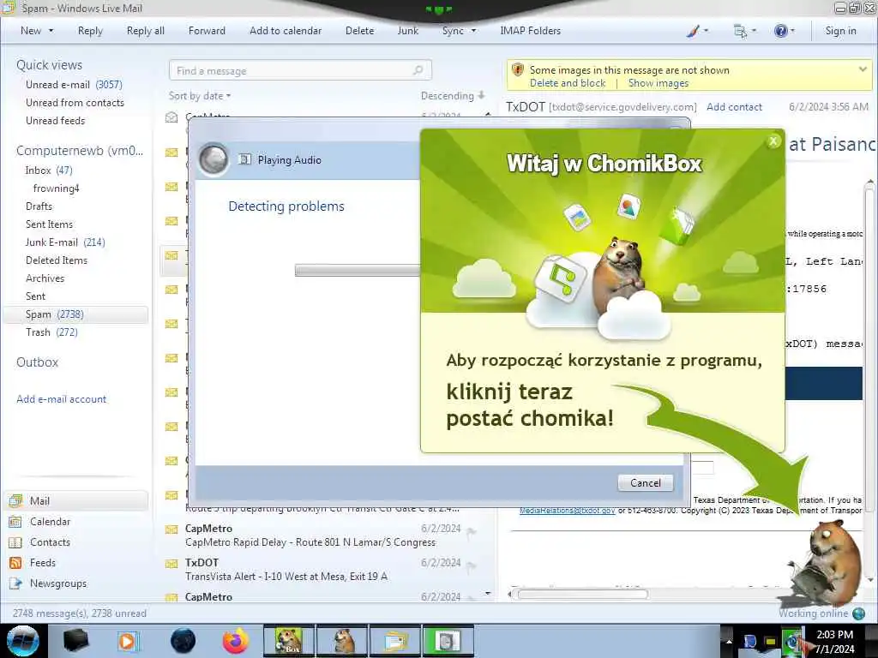Viewport: 878px width, 658px height.
Task: Click Reply all in the toolbar
Action: 146,31
